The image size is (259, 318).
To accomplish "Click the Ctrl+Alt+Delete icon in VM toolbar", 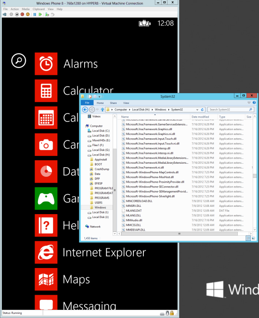I will tap(4, 14).
